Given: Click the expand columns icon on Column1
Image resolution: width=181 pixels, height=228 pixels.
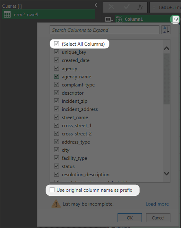Looking at the screenshot, I should [176, 19].
